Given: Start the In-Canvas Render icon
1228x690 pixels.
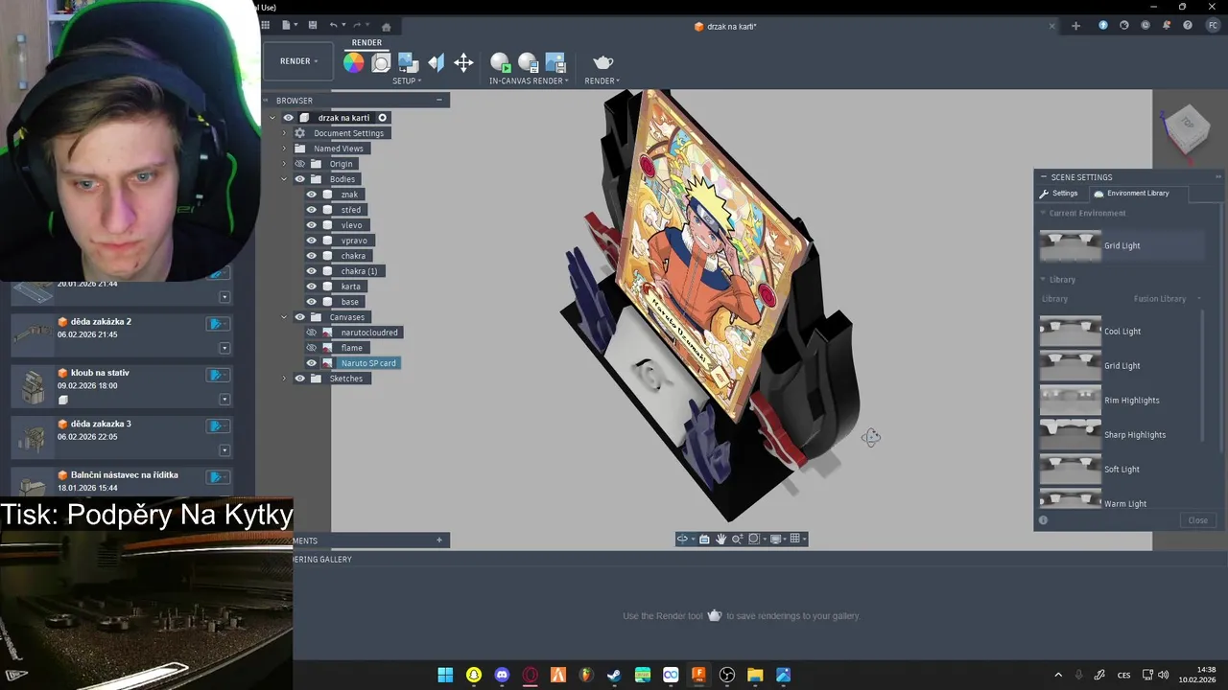Looking at the screenshot, I should [x=500, y=63].
